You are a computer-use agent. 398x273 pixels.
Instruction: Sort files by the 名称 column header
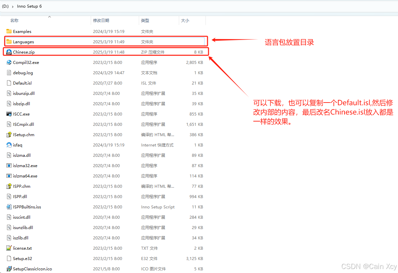pyautogui.click(x=14, y=21)
